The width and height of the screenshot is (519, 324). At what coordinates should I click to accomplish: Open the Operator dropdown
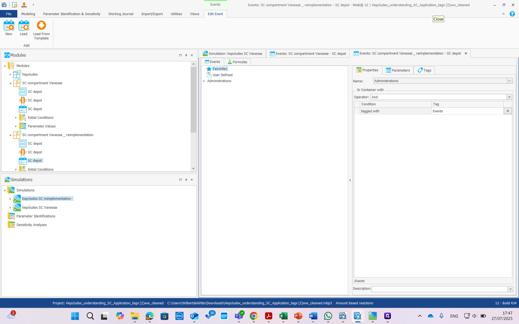(509, 97)
